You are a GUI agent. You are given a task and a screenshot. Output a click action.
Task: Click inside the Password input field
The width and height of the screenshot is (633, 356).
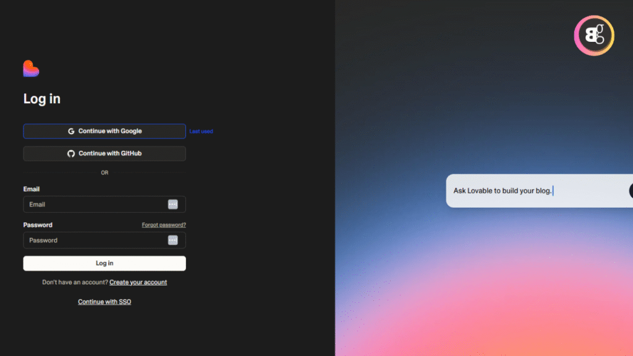pyautogui.click(x=93, y=240)
